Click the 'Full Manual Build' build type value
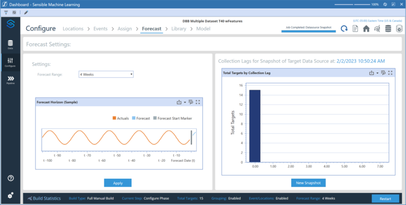The image size is (406, 205). pyautogui.click(x=100, y=199)
